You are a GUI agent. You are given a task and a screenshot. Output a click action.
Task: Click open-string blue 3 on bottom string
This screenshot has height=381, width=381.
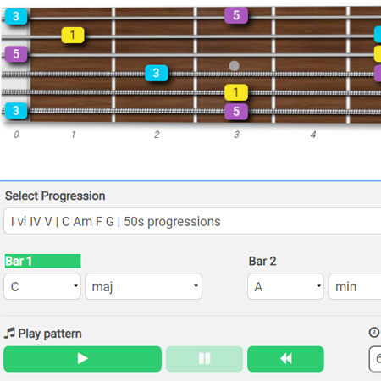pyautogui.click(x=16, y=110)
